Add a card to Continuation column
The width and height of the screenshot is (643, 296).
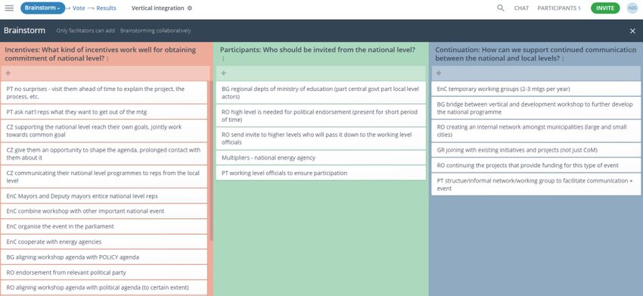536,73
